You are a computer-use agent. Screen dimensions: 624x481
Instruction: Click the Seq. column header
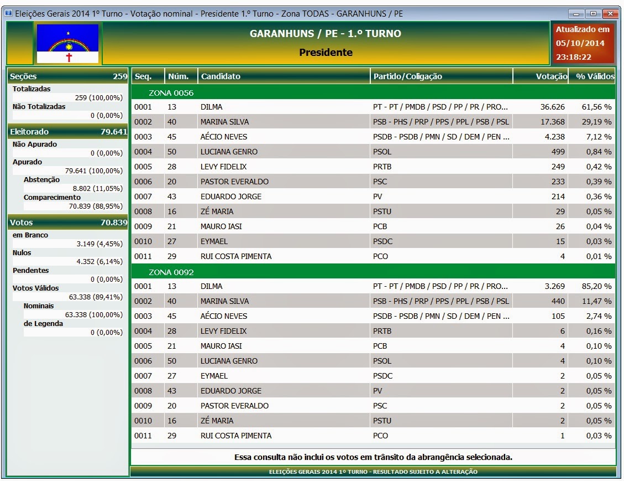click(148, 76)
